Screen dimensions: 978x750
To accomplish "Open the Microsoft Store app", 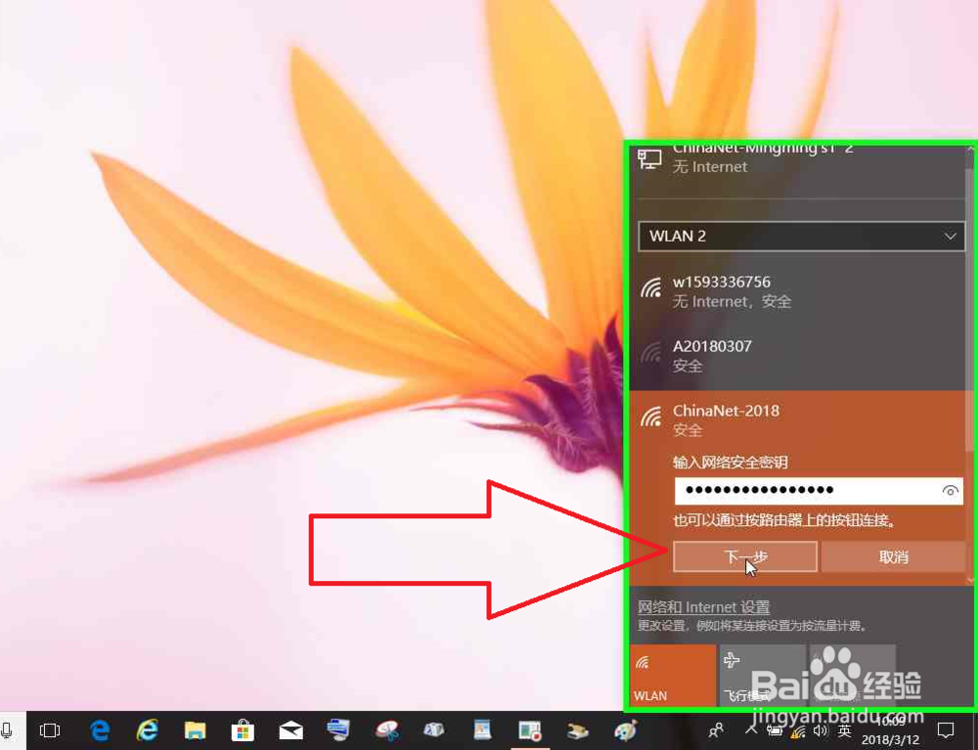I will [243, 730].
